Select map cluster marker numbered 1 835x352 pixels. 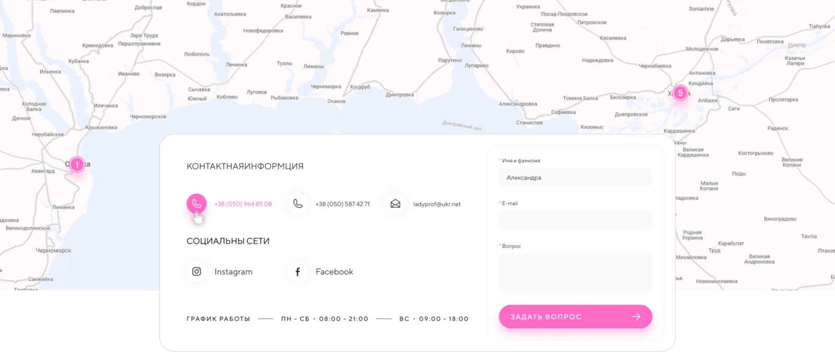pyautogui.click(x=77, y=165)
